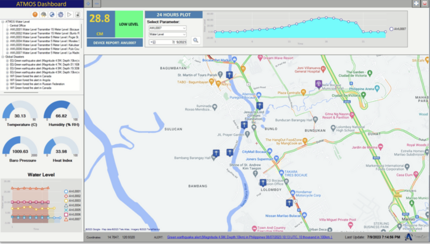This screenshot has width=430, height=244.
Task: Collapse the ATMOS Water Level tree node
Action: [3, 21]
